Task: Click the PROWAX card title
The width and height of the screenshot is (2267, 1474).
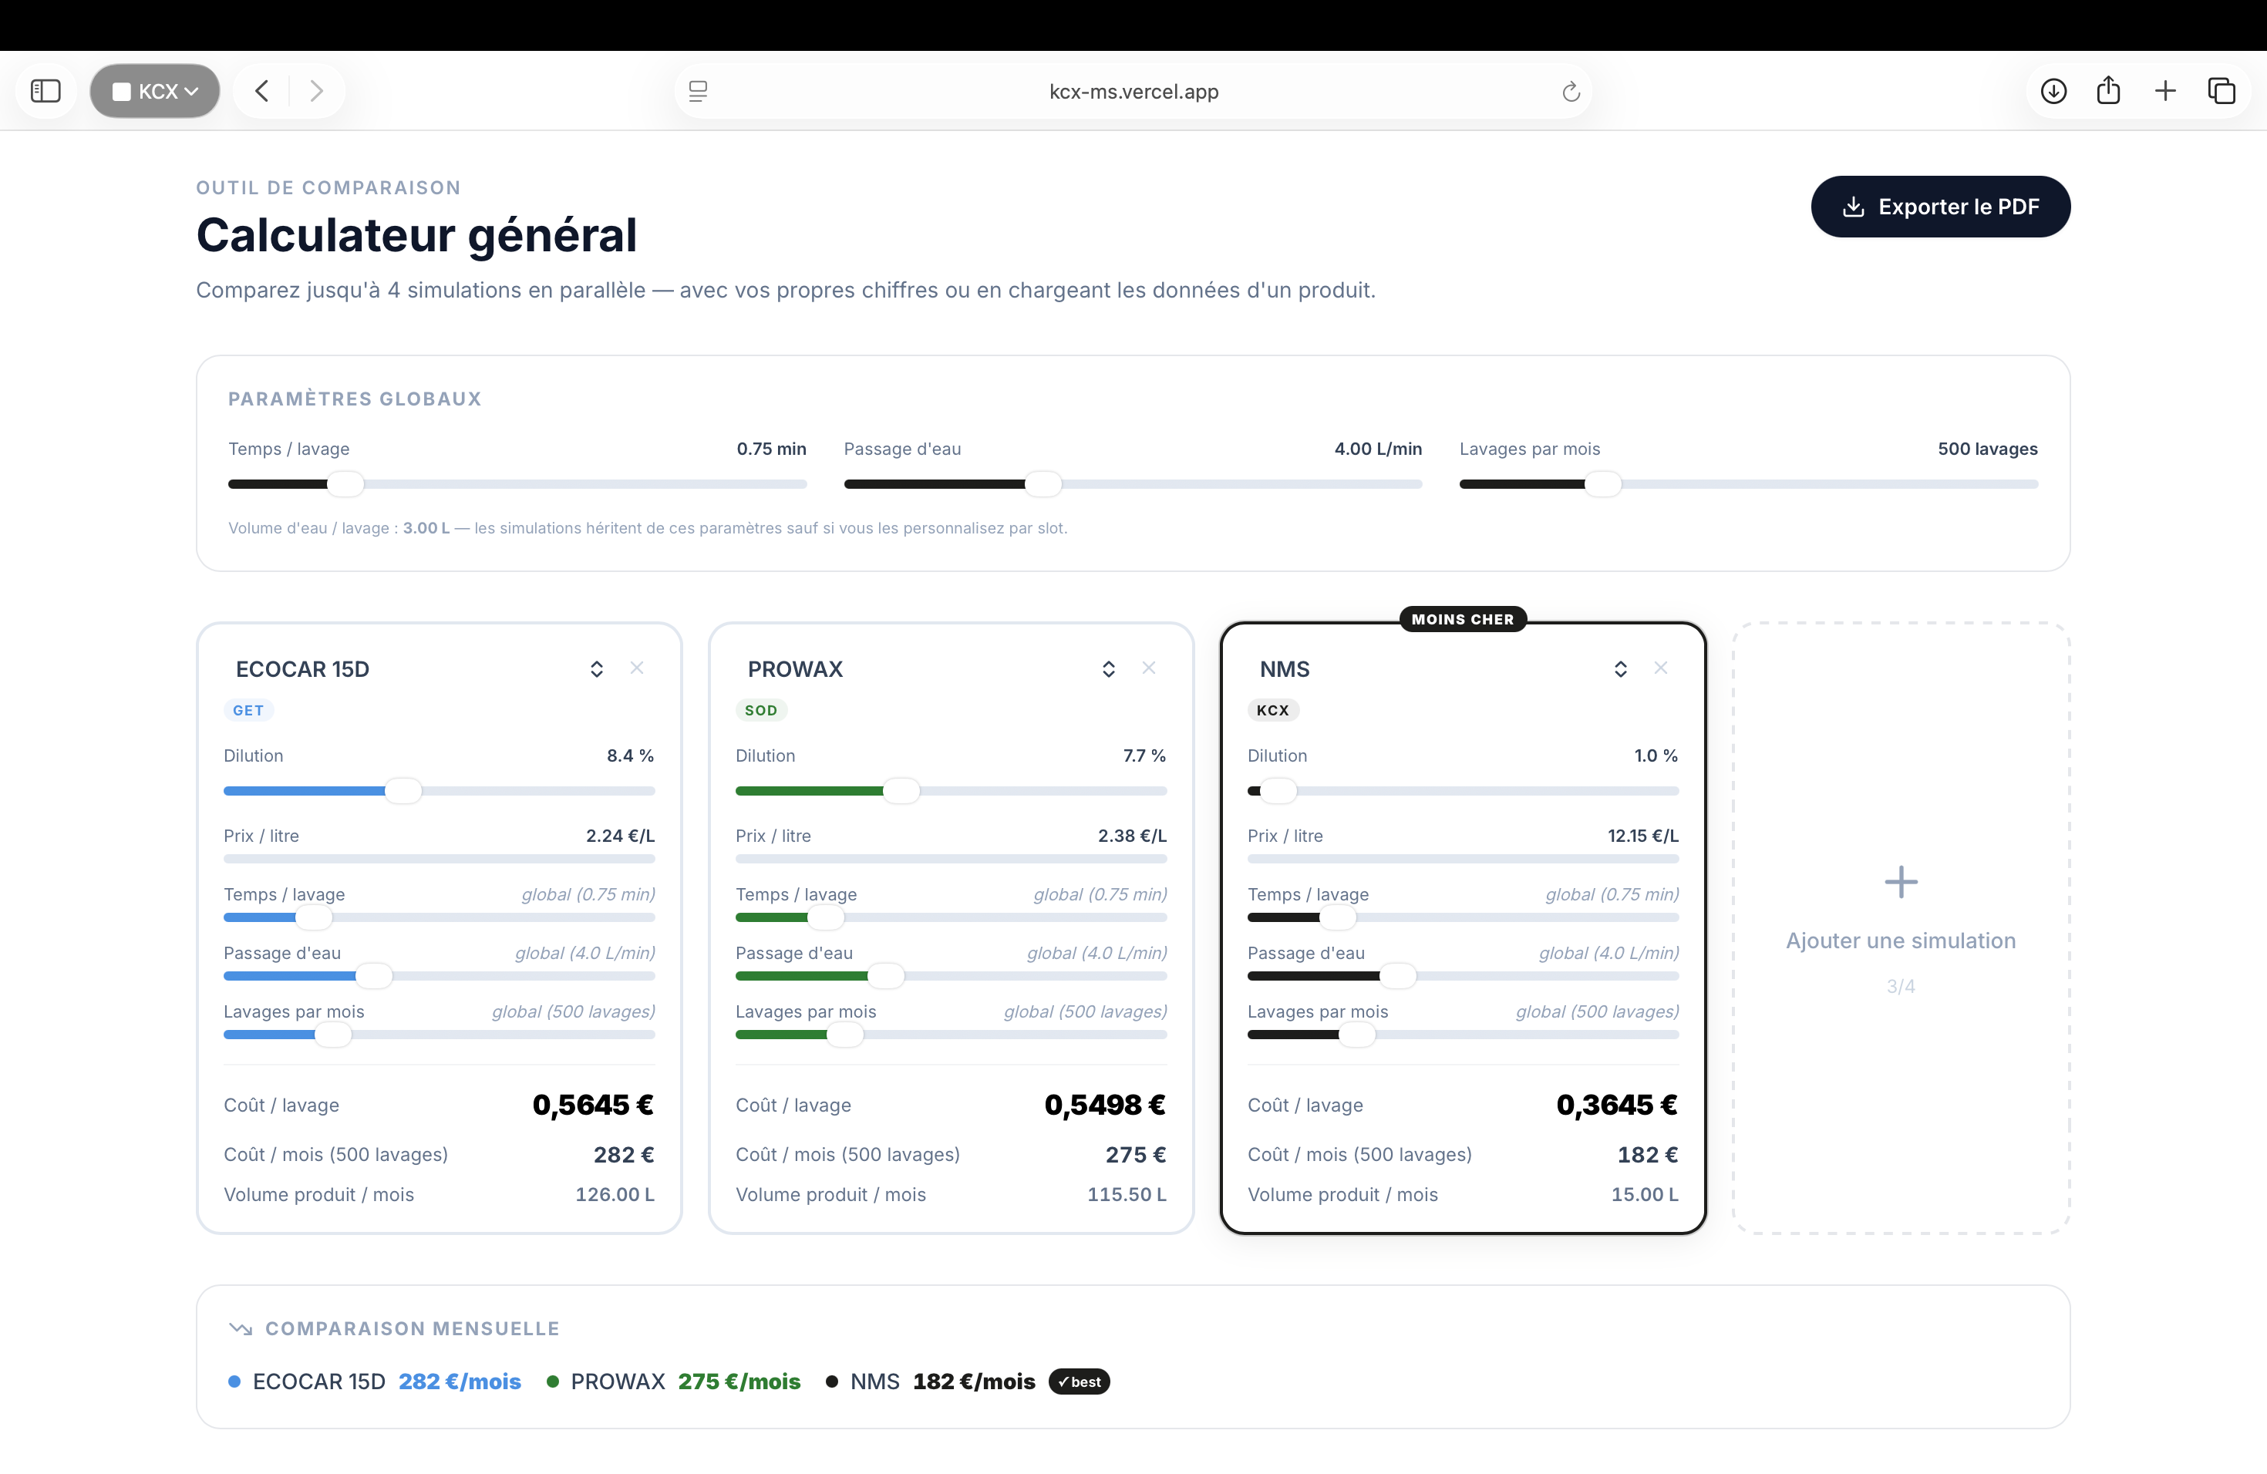Action: coord(795,669)
